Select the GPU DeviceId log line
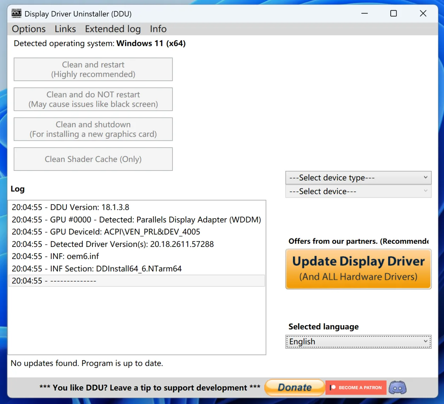Screen dimensions: 444x404 pyautogui.click(x=106, y=232)
